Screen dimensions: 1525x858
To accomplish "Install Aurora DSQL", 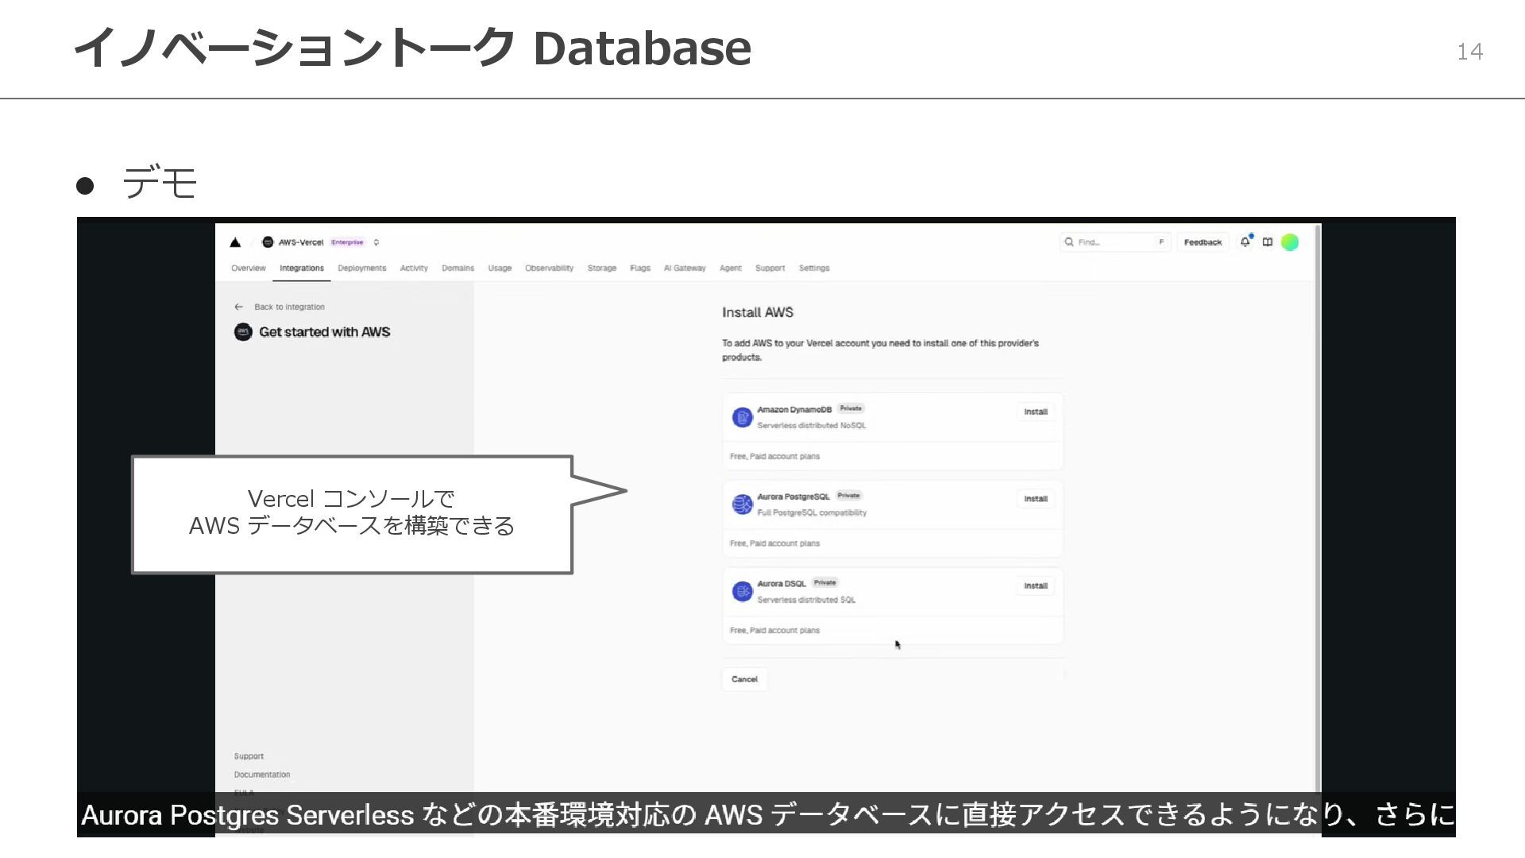I will [x=1035, y=586].
